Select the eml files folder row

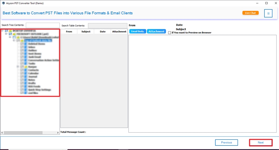(33, 93)
